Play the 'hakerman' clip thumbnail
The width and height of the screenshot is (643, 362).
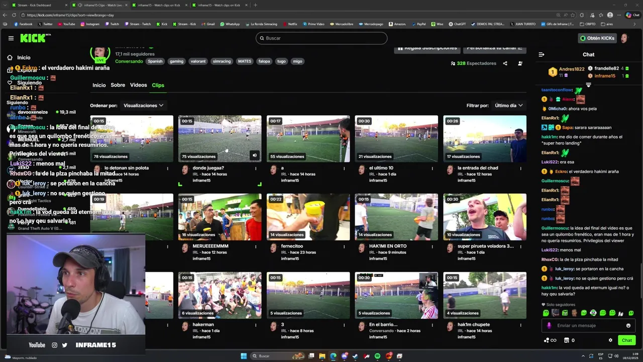click(220, 295)
